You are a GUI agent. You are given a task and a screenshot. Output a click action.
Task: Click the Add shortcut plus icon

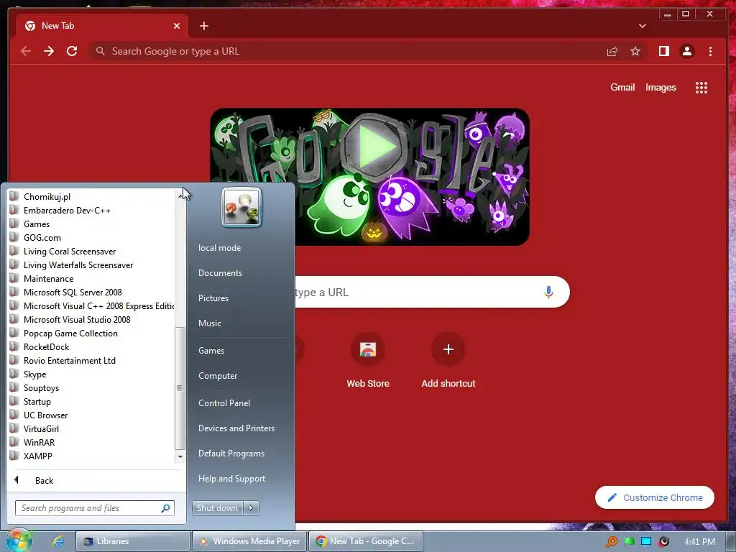coord(448,350)
